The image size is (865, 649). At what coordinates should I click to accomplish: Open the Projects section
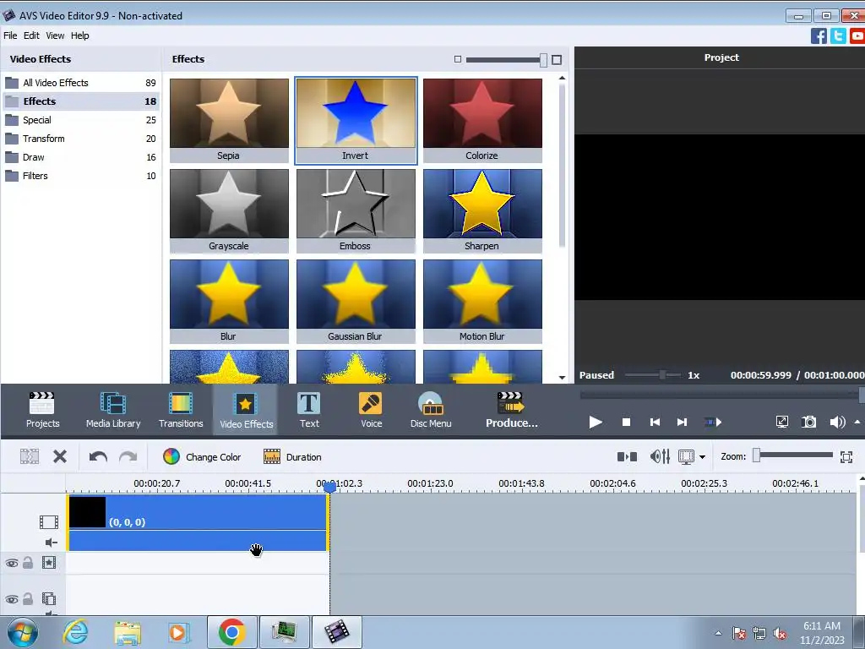click(x=42, y=410)
